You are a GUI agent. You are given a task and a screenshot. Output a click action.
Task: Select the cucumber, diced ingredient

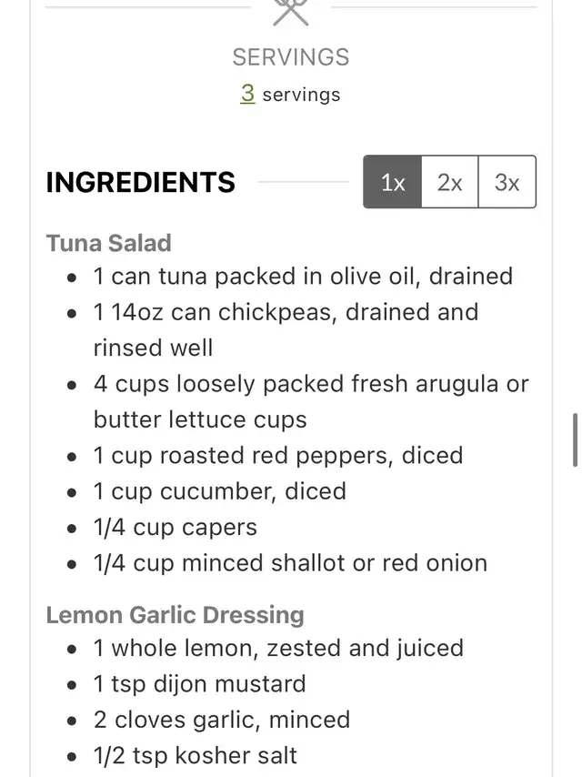click(x=220, y=491)
